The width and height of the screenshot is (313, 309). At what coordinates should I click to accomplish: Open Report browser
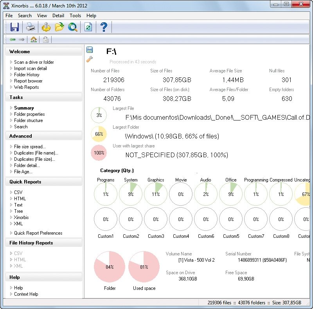click(x=28, y=81)
